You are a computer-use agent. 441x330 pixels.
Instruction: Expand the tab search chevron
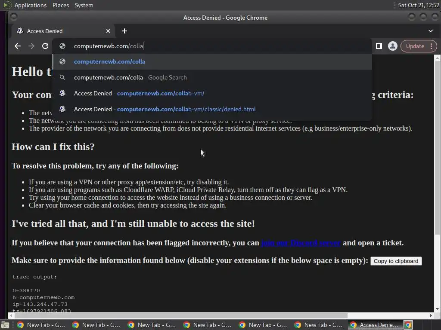pyautogui.click(x=430, y=31)
